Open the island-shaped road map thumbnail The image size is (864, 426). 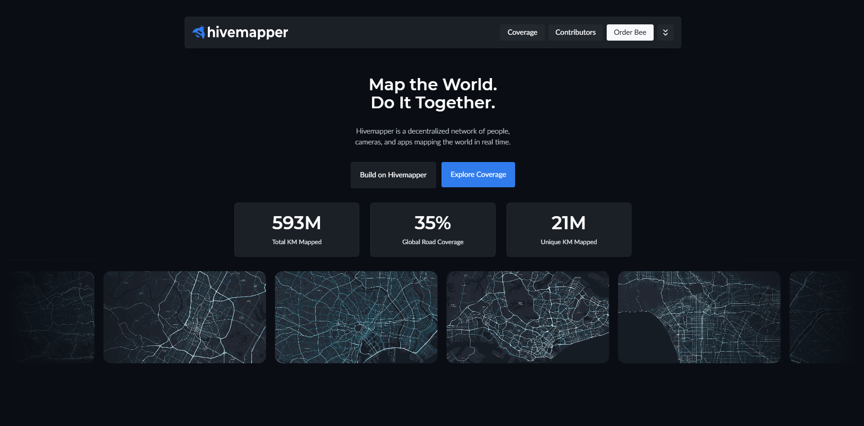click(x=528, y=317)
